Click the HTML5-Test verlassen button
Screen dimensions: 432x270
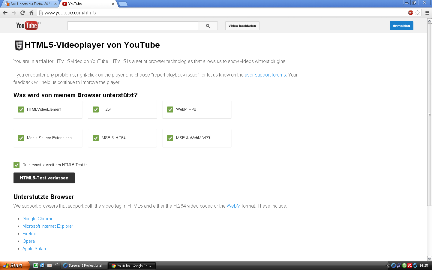pos(44,178)
